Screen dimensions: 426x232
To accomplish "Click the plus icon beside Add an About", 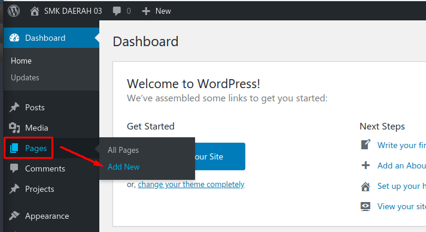I will pos(366,165).
